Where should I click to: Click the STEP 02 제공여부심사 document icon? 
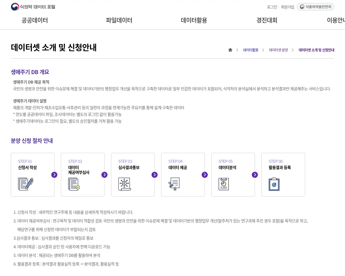tap(74, 184)
